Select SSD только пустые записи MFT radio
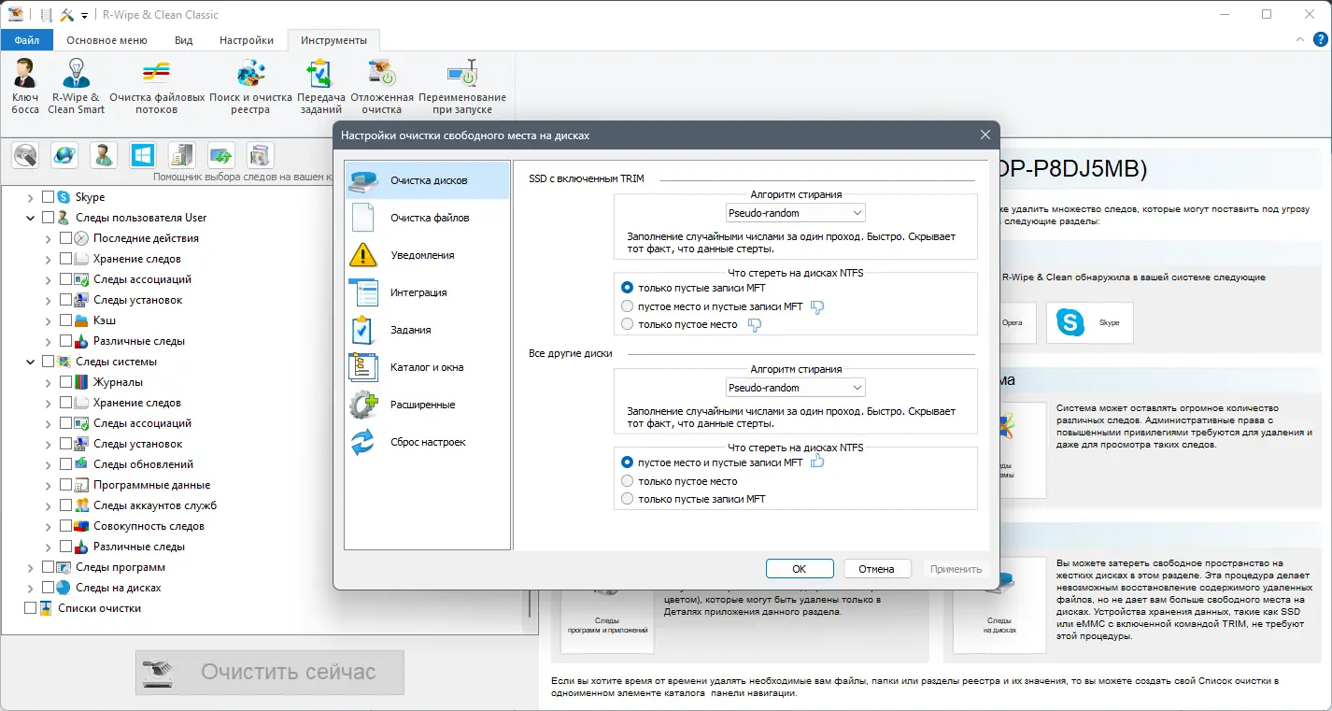This screenshot has width=1332, height=711. (x=628, y=288)
